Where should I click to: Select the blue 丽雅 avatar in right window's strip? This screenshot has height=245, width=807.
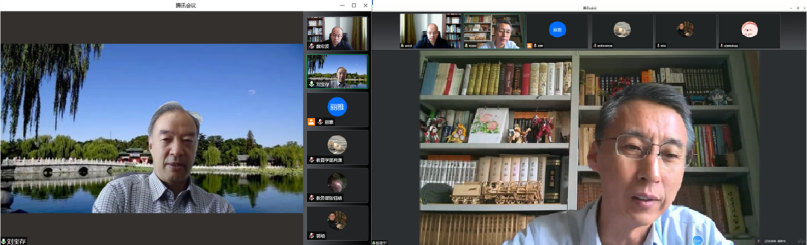[x=557, y=30]
